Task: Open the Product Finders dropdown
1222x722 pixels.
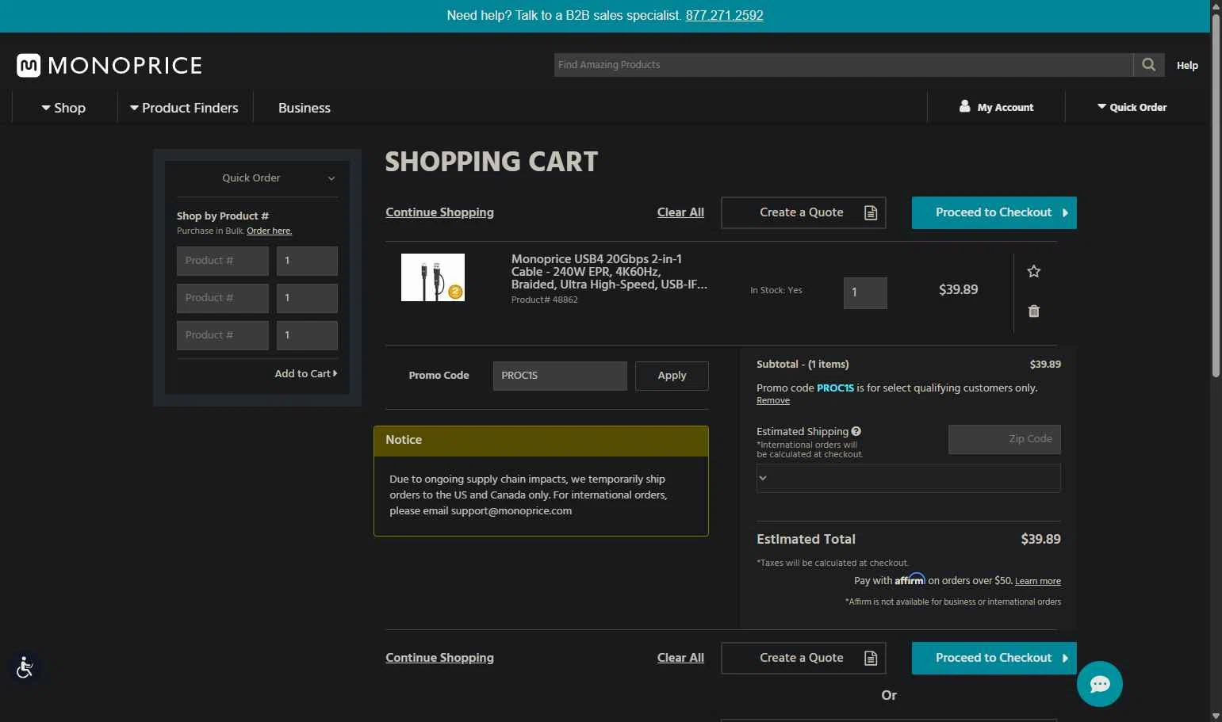Action: click(x=184, y=108)
